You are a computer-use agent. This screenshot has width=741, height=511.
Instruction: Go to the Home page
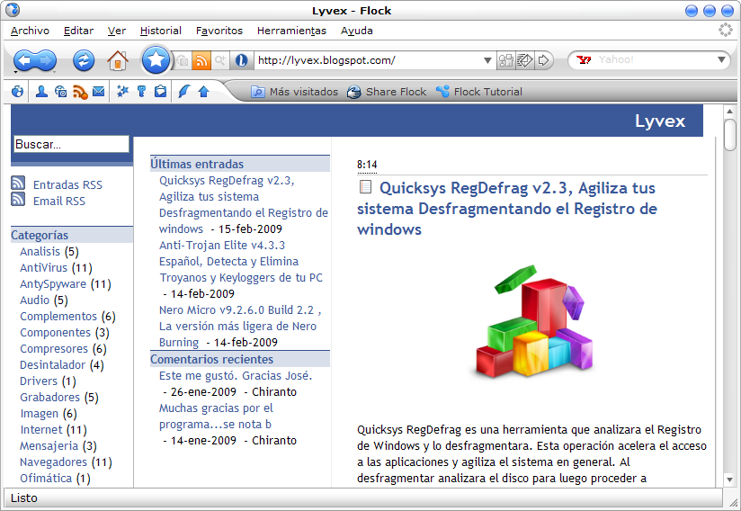(117, 60)
